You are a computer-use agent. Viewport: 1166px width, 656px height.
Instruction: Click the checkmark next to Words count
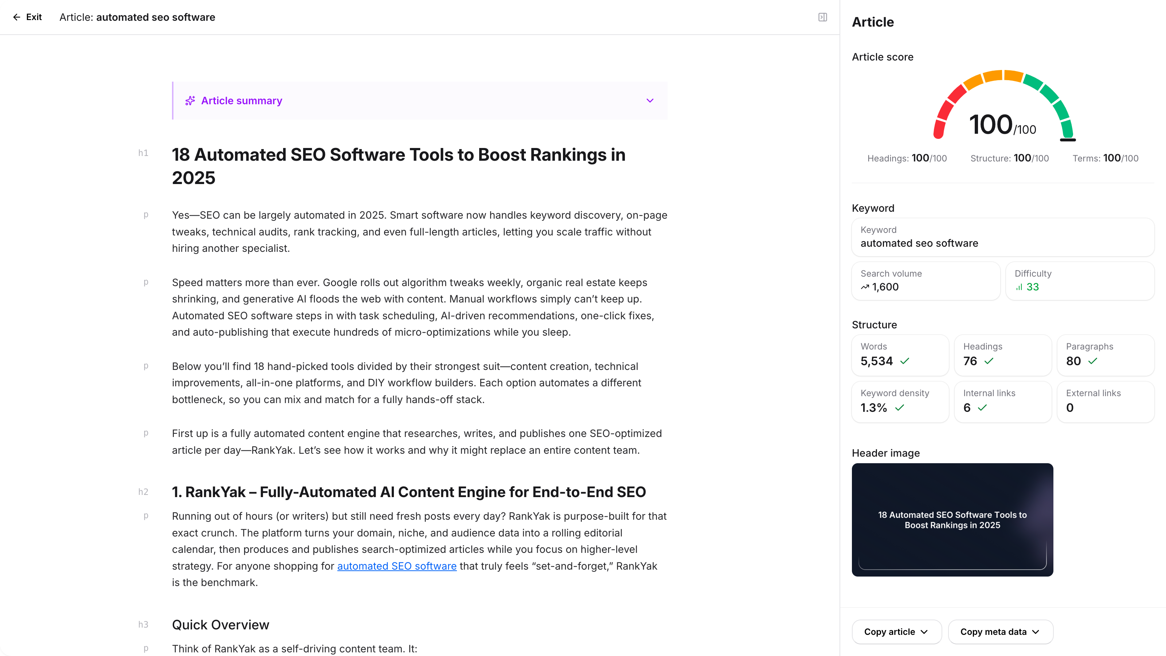(x=904, y=361)
